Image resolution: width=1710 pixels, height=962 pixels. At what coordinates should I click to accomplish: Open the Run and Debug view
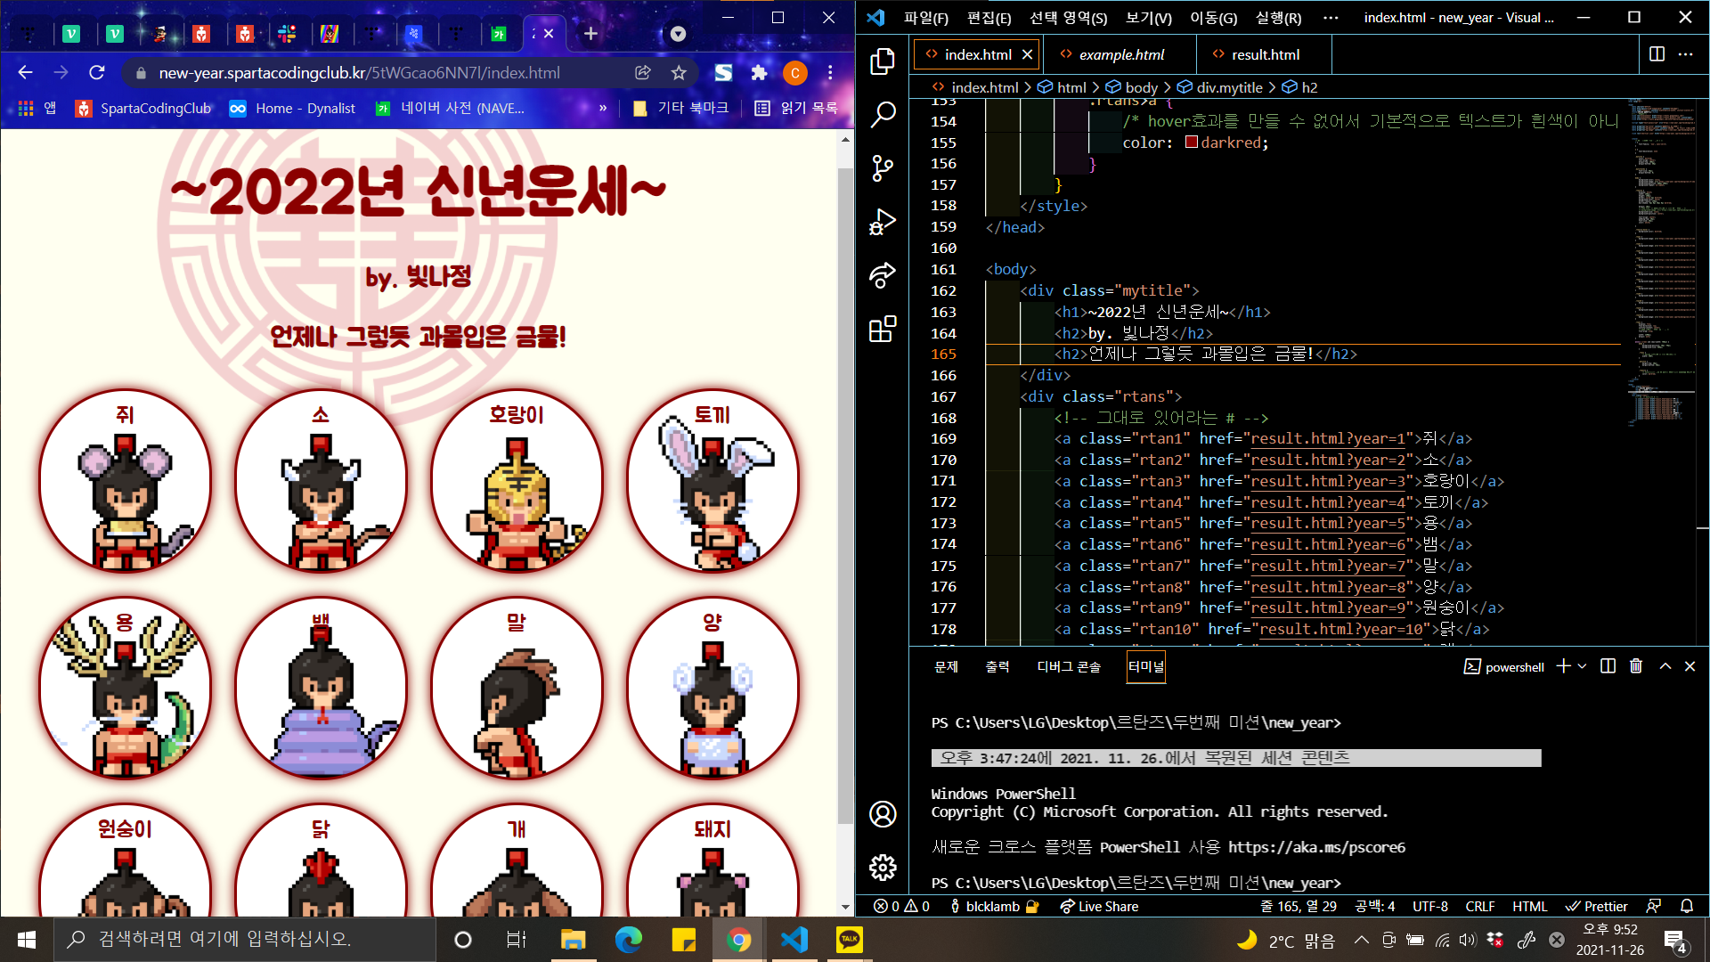coord(882,222)
